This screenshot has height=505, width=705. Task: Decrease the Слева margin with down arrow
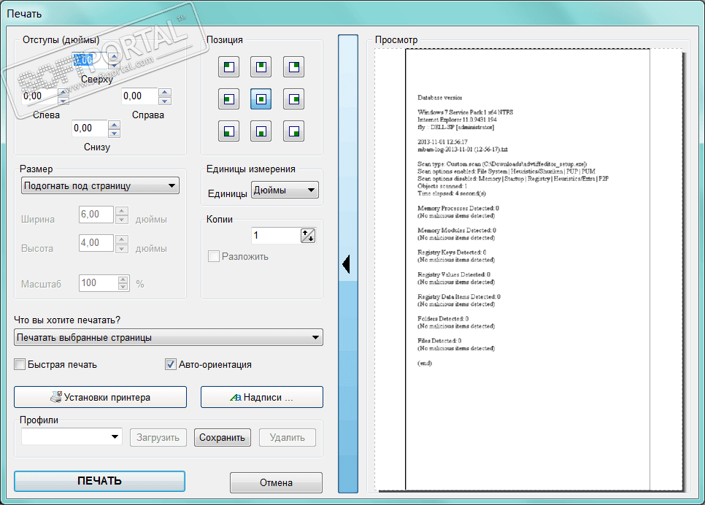tap(63, 101)
